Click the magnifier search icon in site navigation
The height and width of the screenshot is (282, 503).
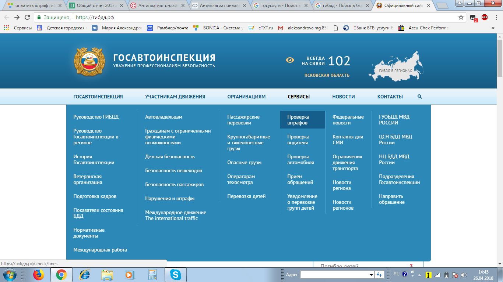420,97
